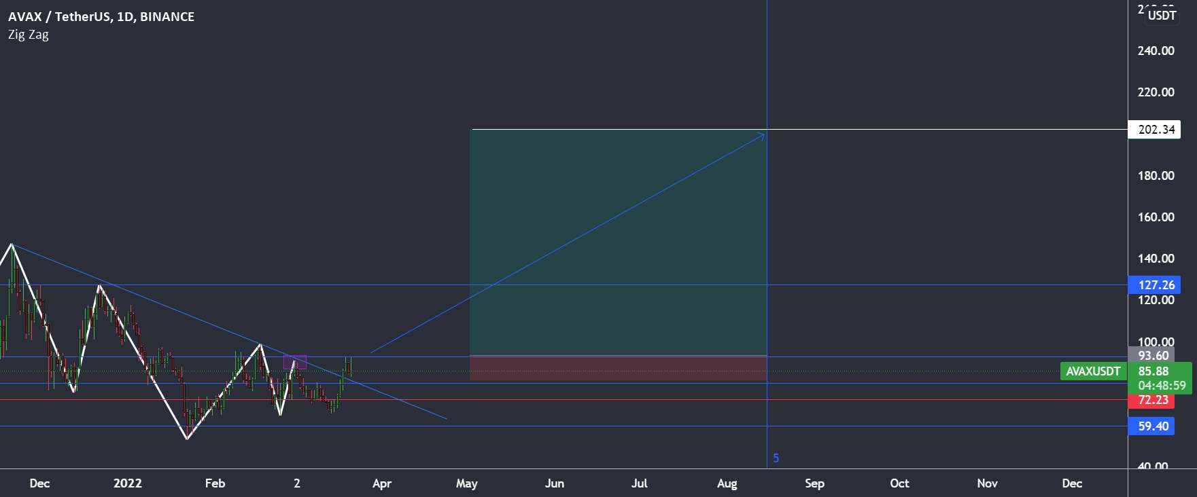This screenshot has width=1197, height=497.
Task: Click the 180.00 price axis label
Action: [1156, 176]
